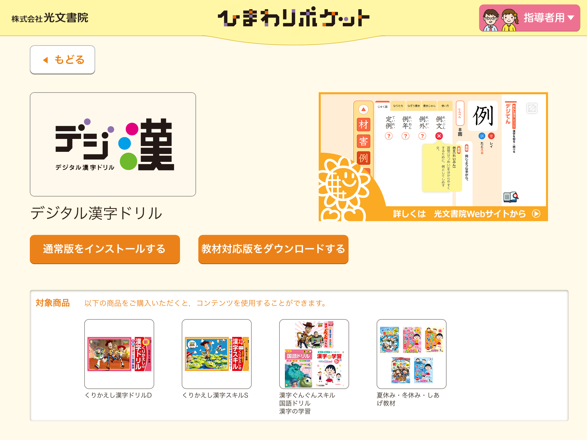The width and height of the screenshot is (587, 440).
Task: Open the 指導者用 dropdown menu
Action: pos(529,18)
